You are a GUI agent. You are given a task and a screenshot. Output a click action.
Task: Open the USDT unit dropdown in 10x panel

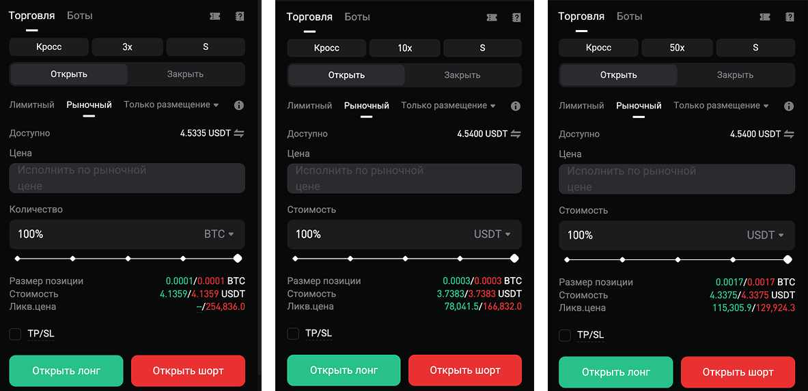492,234
